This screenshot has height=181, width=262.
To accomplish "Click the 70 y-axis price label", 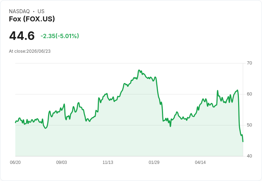I will (x=249, y=63).
